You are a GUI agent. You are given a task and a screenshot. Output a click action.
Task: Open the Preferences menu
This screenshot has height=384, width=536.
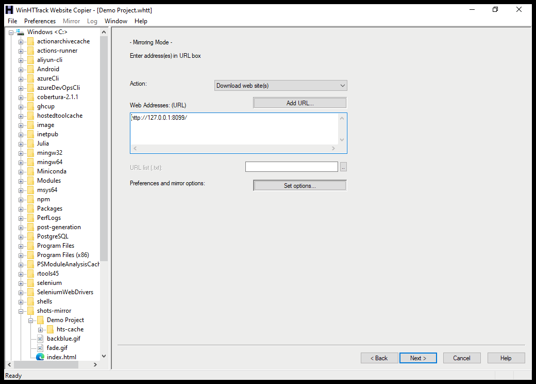coord(40,21)
